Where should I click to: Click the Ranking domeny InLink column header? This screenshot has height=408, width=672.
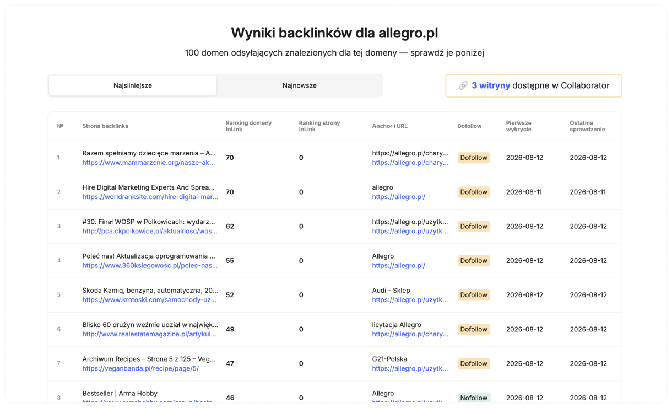pyautogui.click(x=248, y=126)
